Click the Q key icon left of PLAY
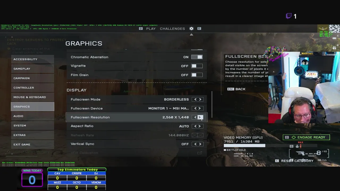The image size is (340, 191). pos(141,29)
